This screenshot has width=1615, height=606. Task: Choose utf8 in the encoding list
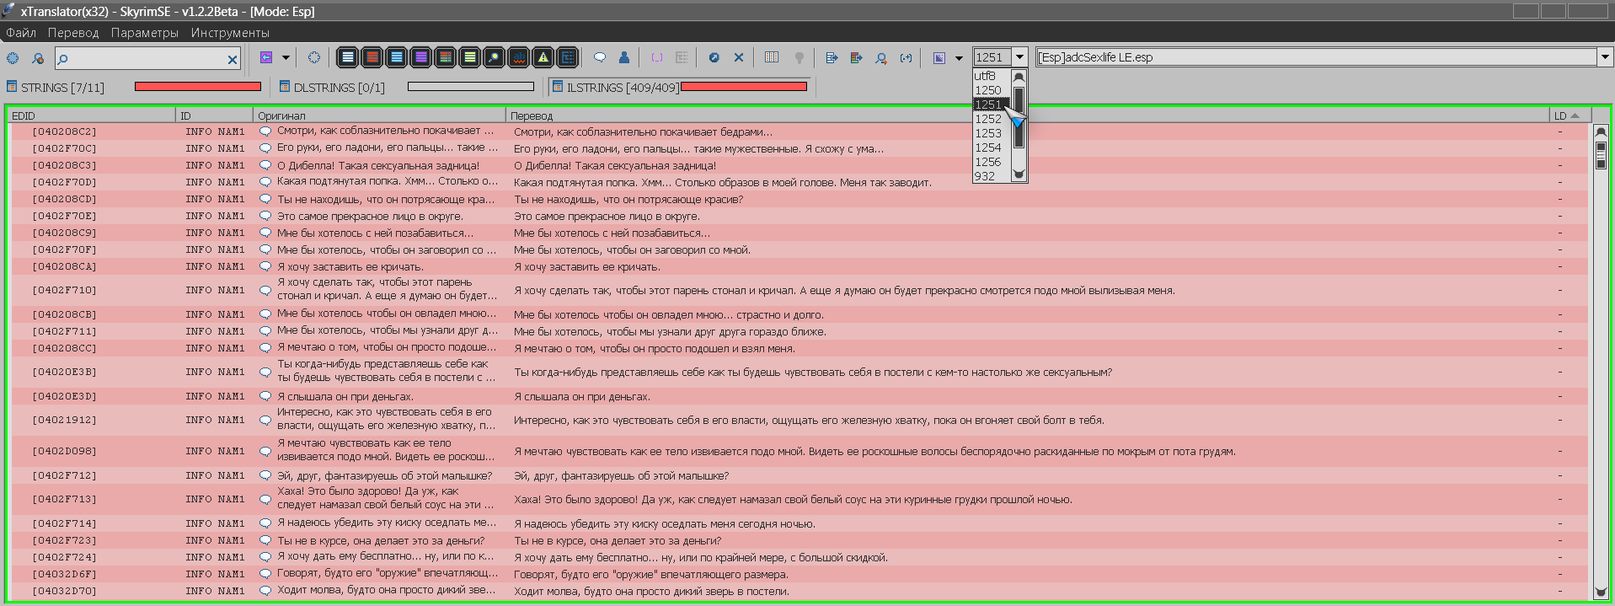[986, 76]
